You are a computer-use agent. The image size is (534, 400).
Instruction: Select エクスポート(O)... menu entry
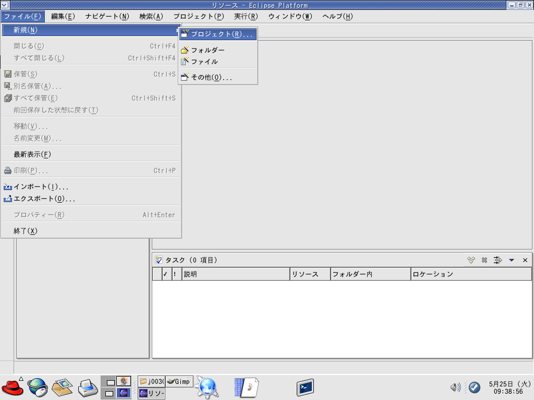point(91,198)
